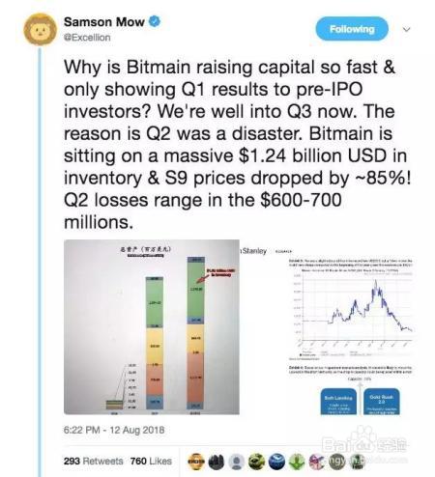Open the stacked bar chart image

152,327
